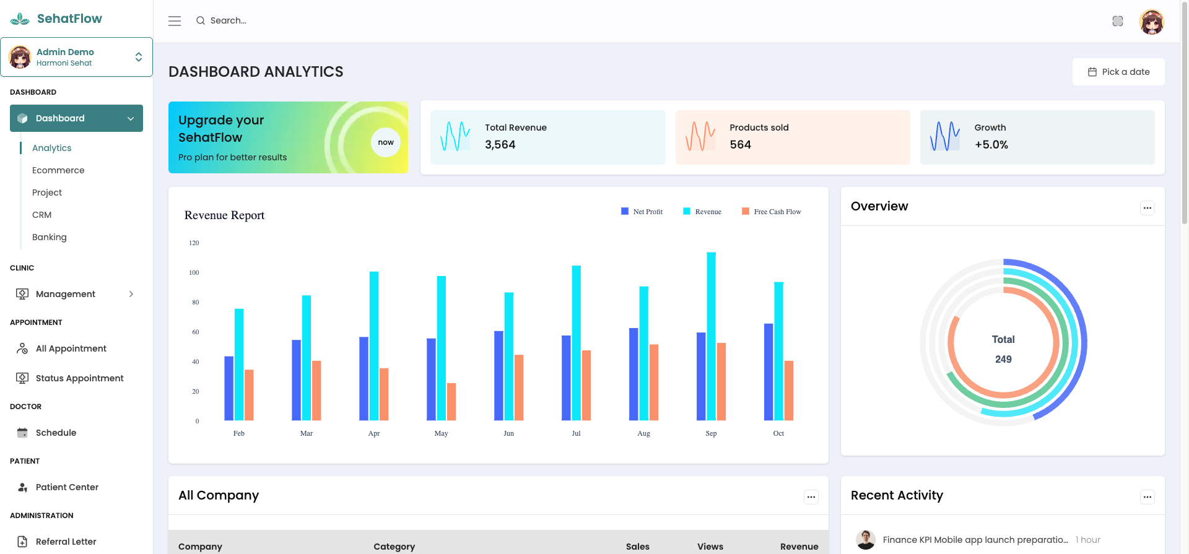
Task: Click the Total 249 donut chart center
Action: point(1003,349)
